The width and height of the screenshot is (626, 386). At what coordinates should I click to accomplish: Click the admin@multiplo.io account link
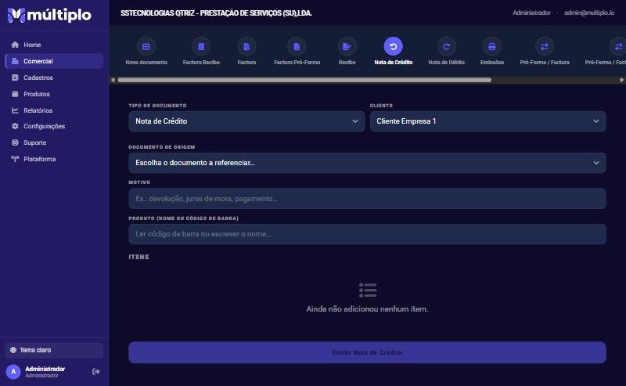tap(589, 13)
